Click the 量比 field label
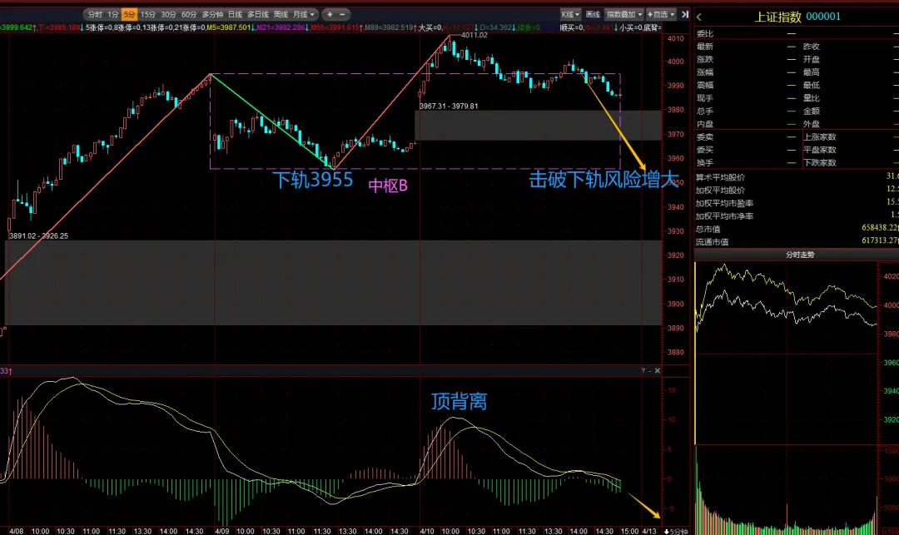899x535 pixels. (x=812, y=98)
